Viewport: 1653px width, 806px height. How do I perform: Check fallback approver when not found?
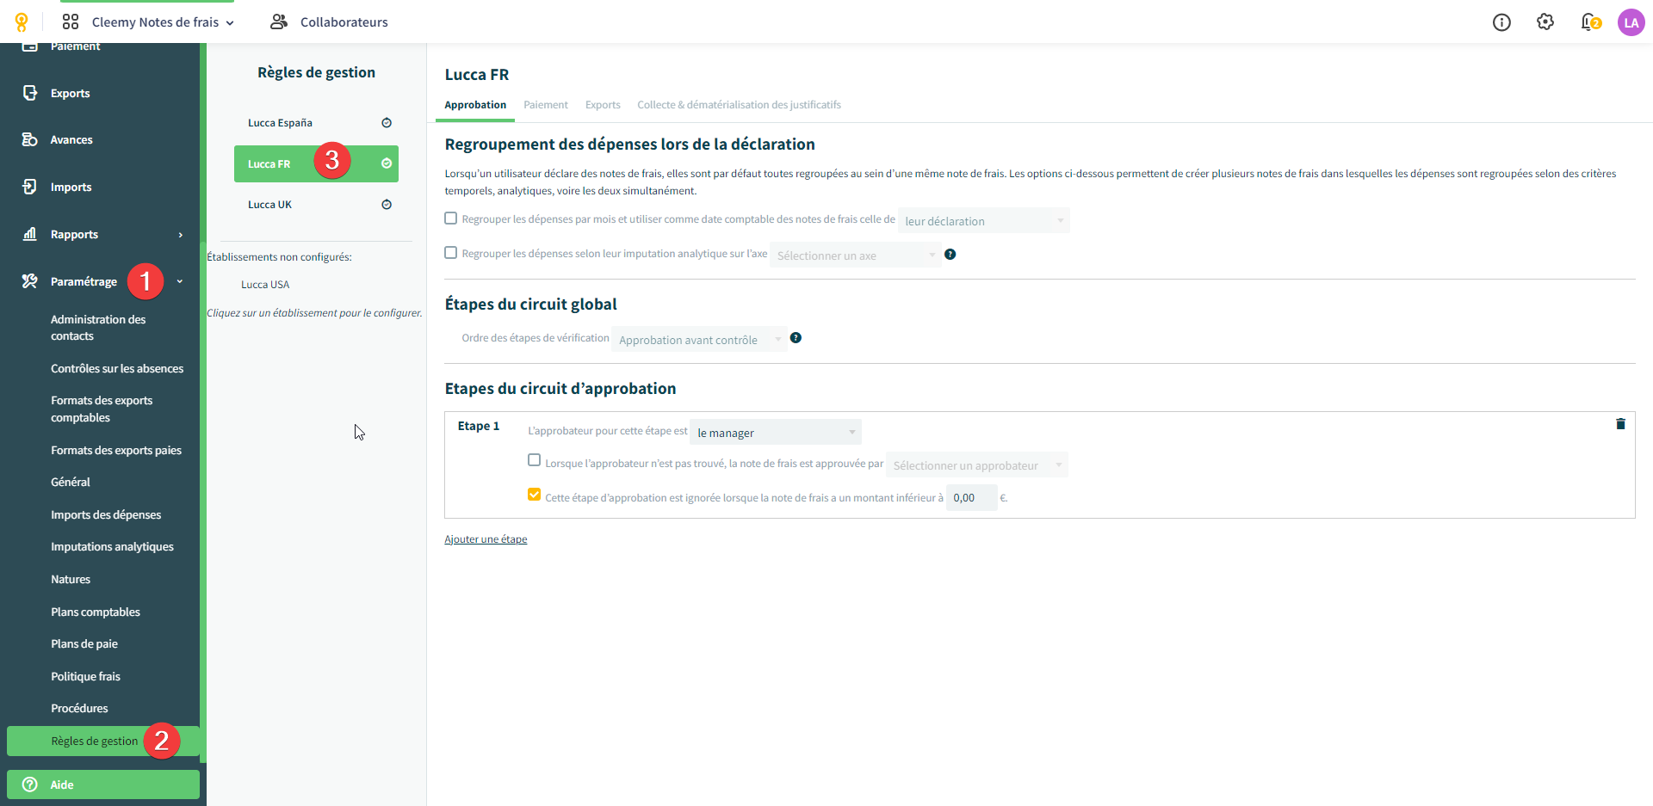(x=534, y=460)
